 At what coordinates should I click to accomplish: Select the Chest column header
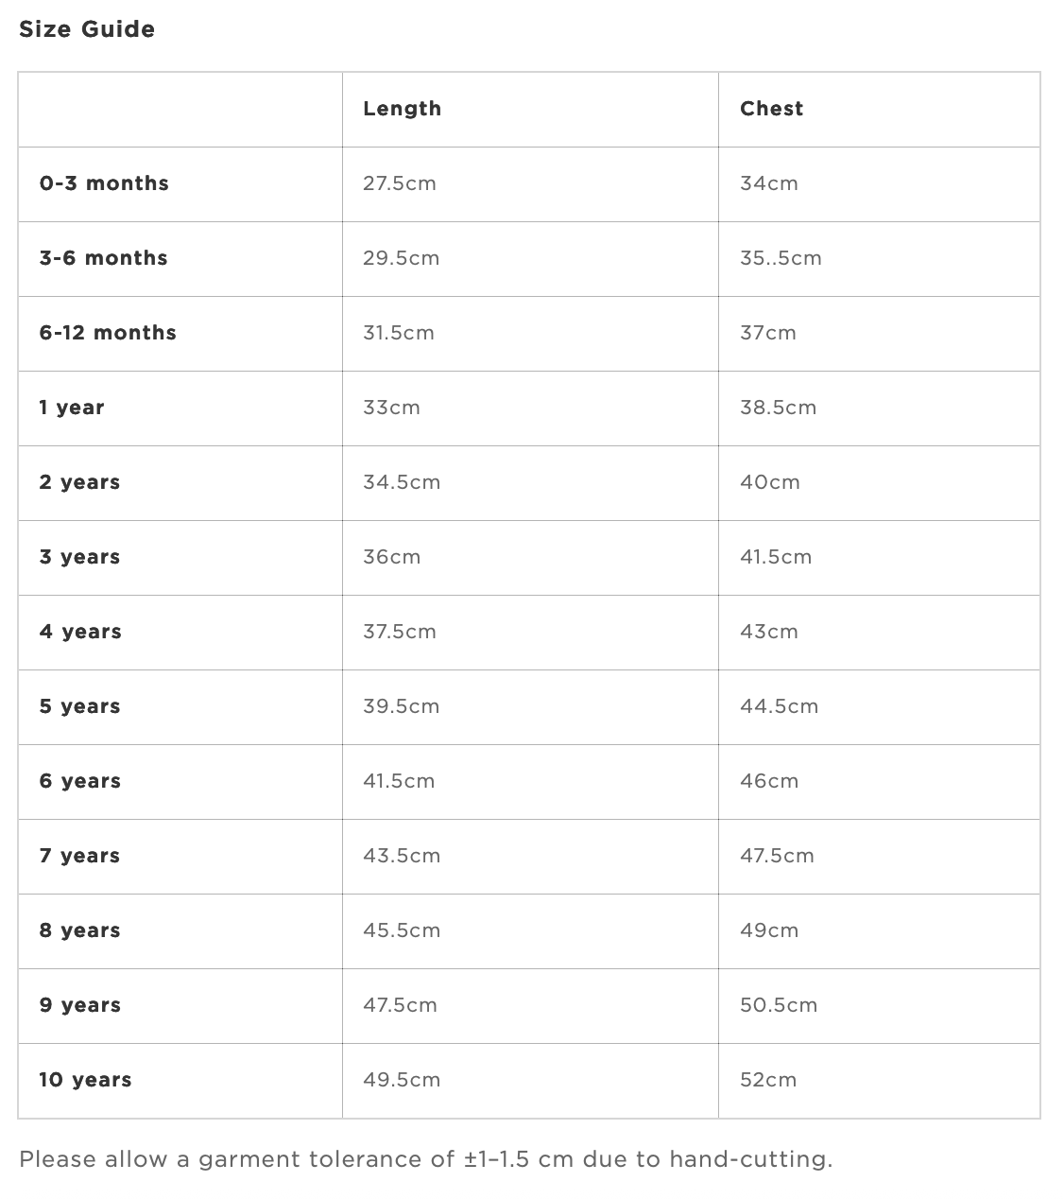pos(771,109)
